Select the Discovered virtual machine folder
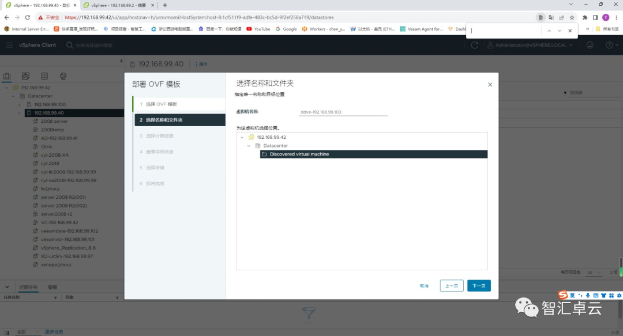 [x=373, y=154]
